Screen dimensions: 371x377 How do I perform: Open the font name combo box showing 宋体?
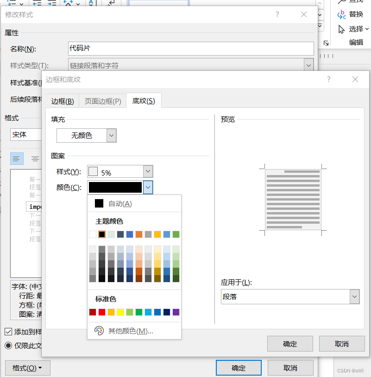pyautogui.click(x=26, y=135)
